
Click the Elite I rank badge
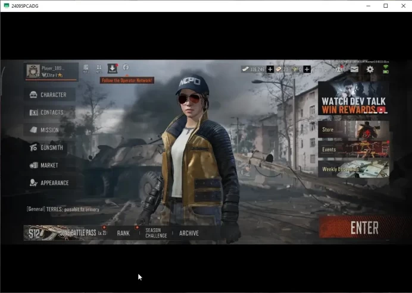click(x=52, y=75)
